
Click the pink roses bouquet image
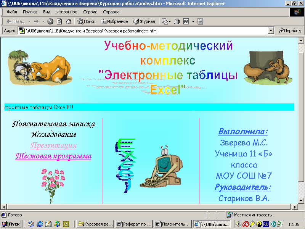pos(53,185)
